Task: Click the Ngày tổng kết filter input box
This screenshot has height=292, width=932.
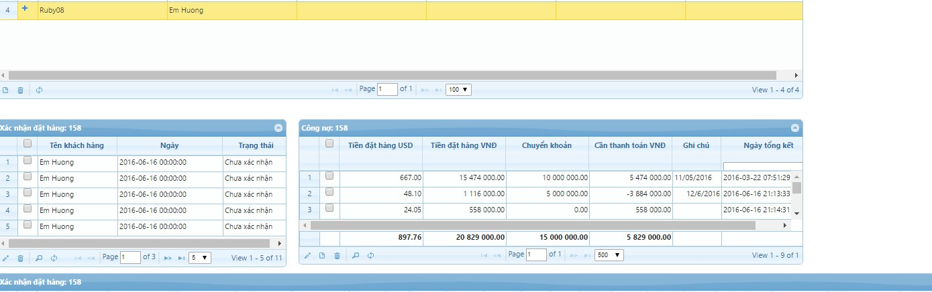Action: [762, 165]
